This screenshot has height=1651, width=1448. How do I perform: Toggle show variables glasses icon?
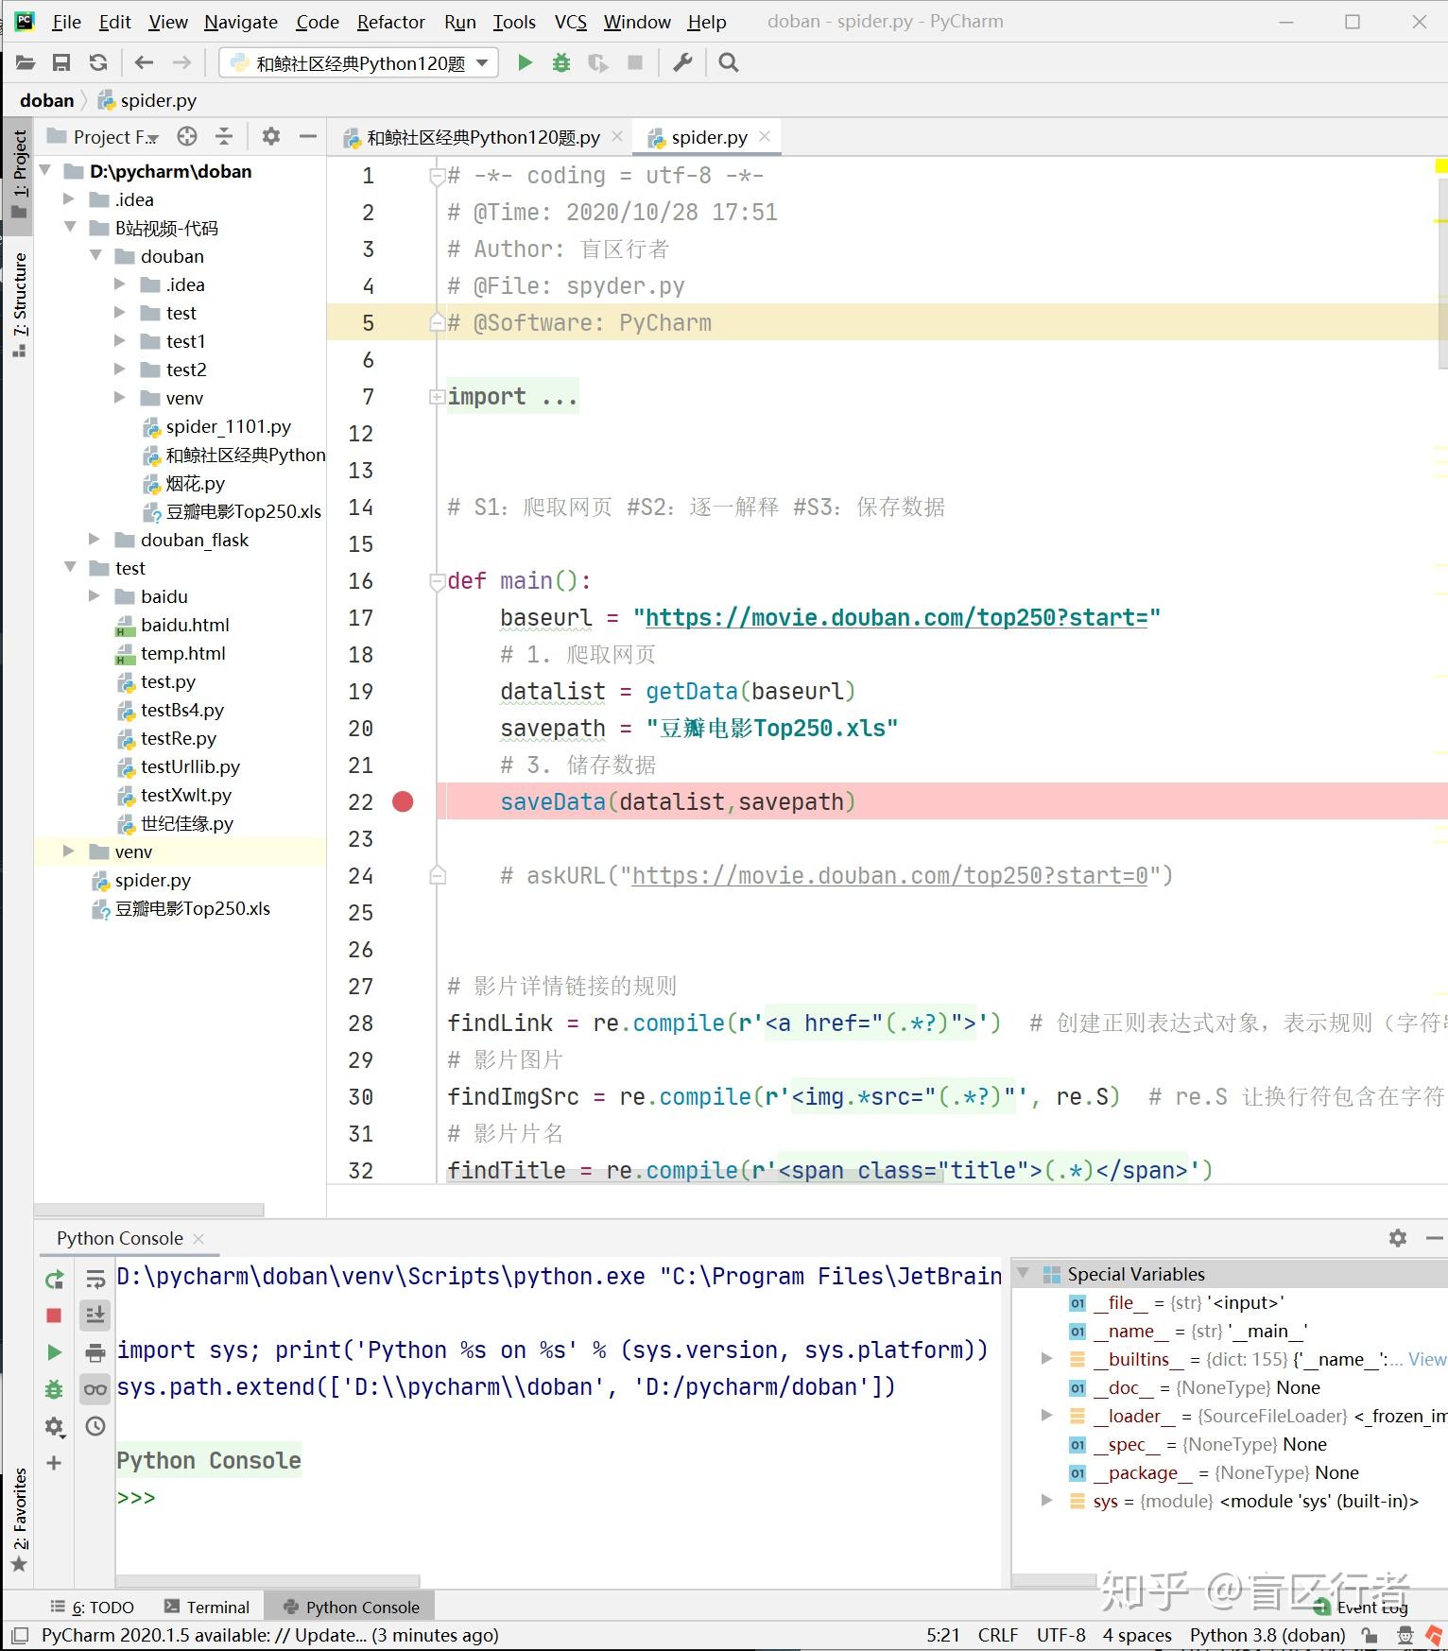[x=95, y=1389]
